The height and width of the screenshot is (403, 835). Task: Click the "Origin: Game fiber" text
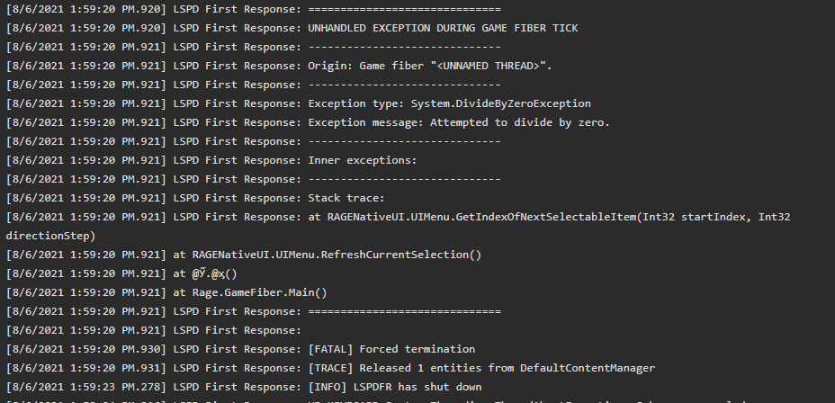tap(369, 66)
